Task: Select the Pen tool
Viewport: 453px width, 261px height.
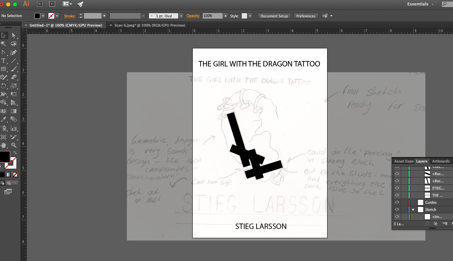Action: pos(14,52)
